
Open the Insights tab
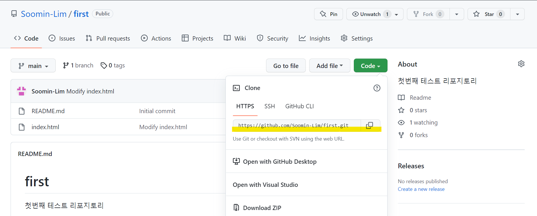coord(314,38)
